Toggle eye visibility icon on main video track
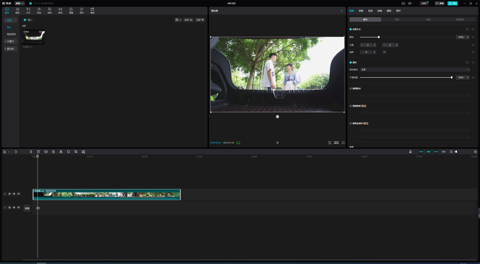This screenshot has height=264, width=480. coord(14,194)
